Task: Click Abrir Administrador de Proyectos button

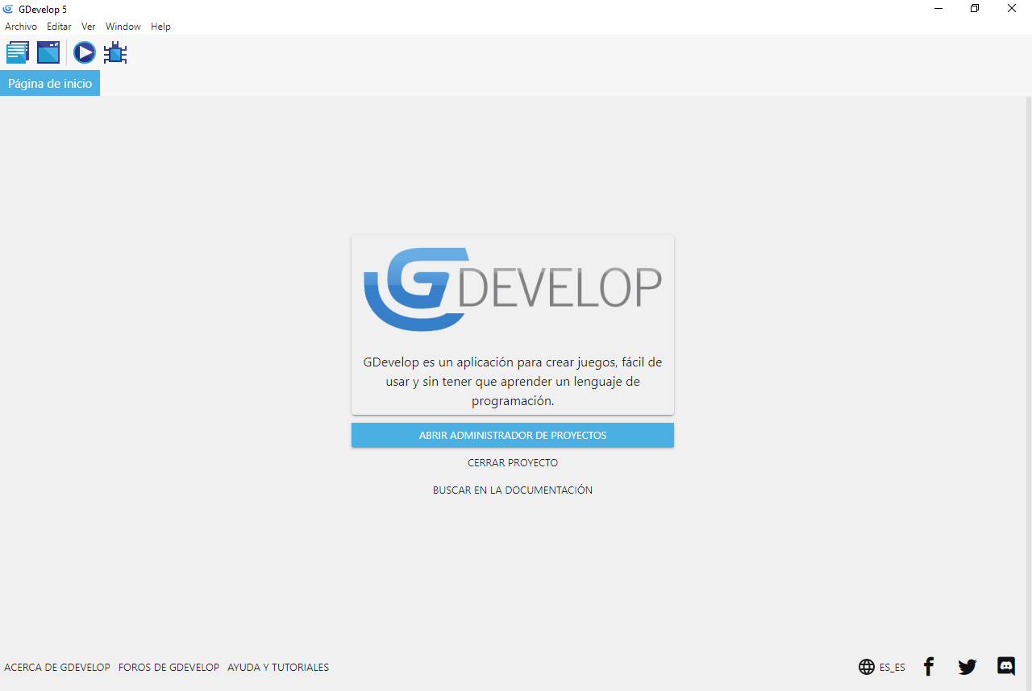Action: 513,435
